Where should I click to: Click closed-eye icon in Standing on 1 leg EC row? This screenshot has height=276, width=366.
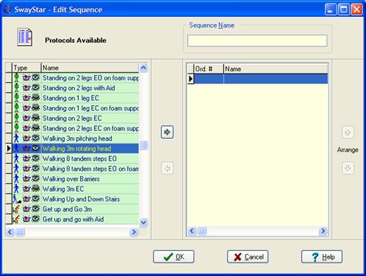(36, 98)
